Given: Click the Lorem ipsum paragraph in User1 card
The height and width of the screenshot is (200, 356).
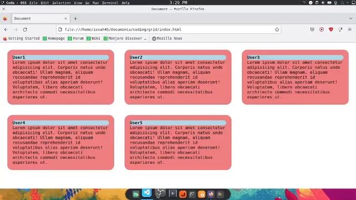Looking at the screenshot, I should 61,79.
